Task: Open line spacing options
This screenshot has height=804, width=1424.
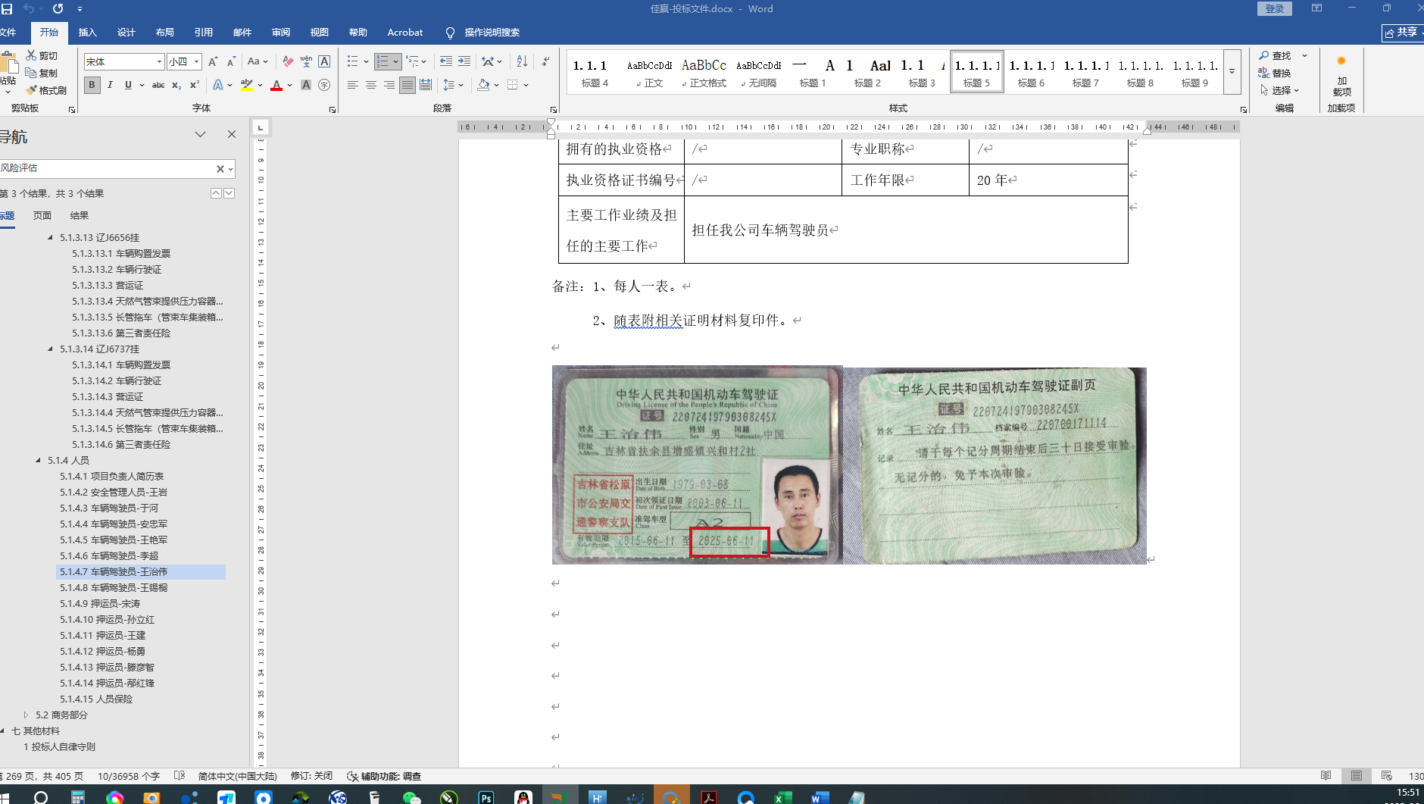Action: 452,85
